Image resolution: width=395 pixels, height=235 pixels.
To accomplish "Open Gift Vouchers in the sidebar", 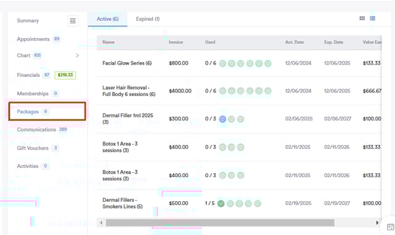I will point(33,148).
